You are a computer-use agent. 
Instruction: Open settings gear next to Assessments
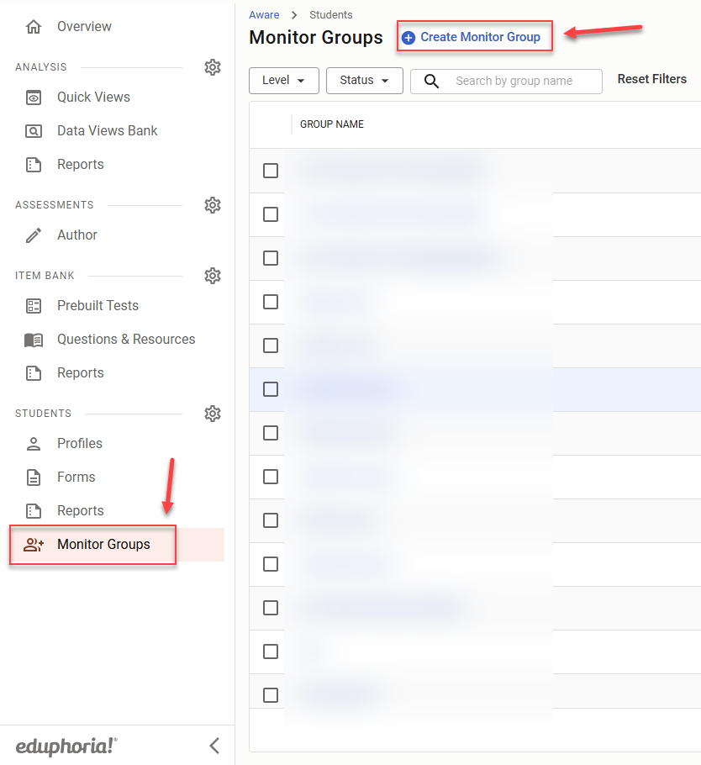(213, 205)
